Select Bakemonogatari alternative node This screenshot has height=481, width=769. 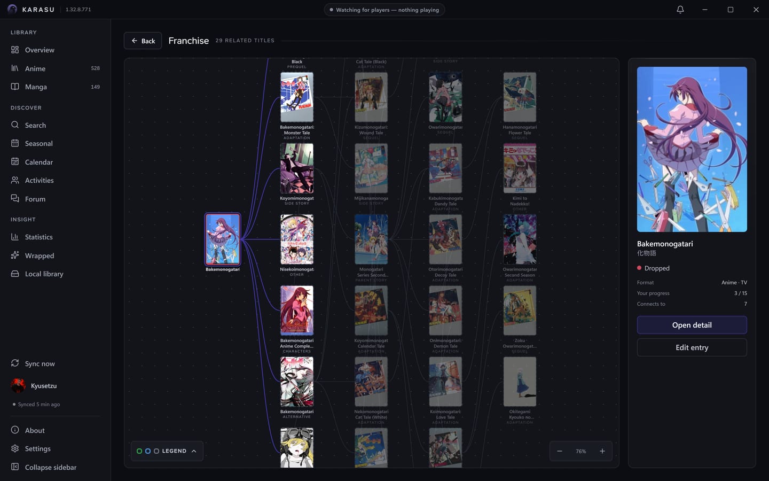(x=297, y=382)
